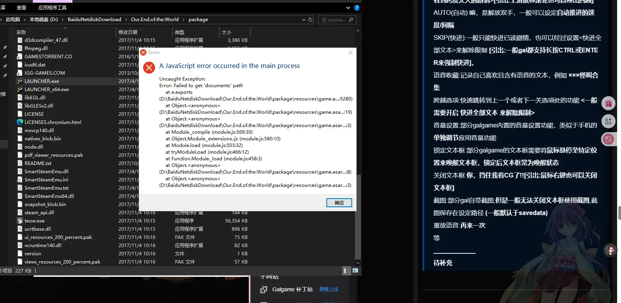This screenshot has height=303, width=621.
Task: Open the Explorer help question mark icon
Action: (356, 7)
